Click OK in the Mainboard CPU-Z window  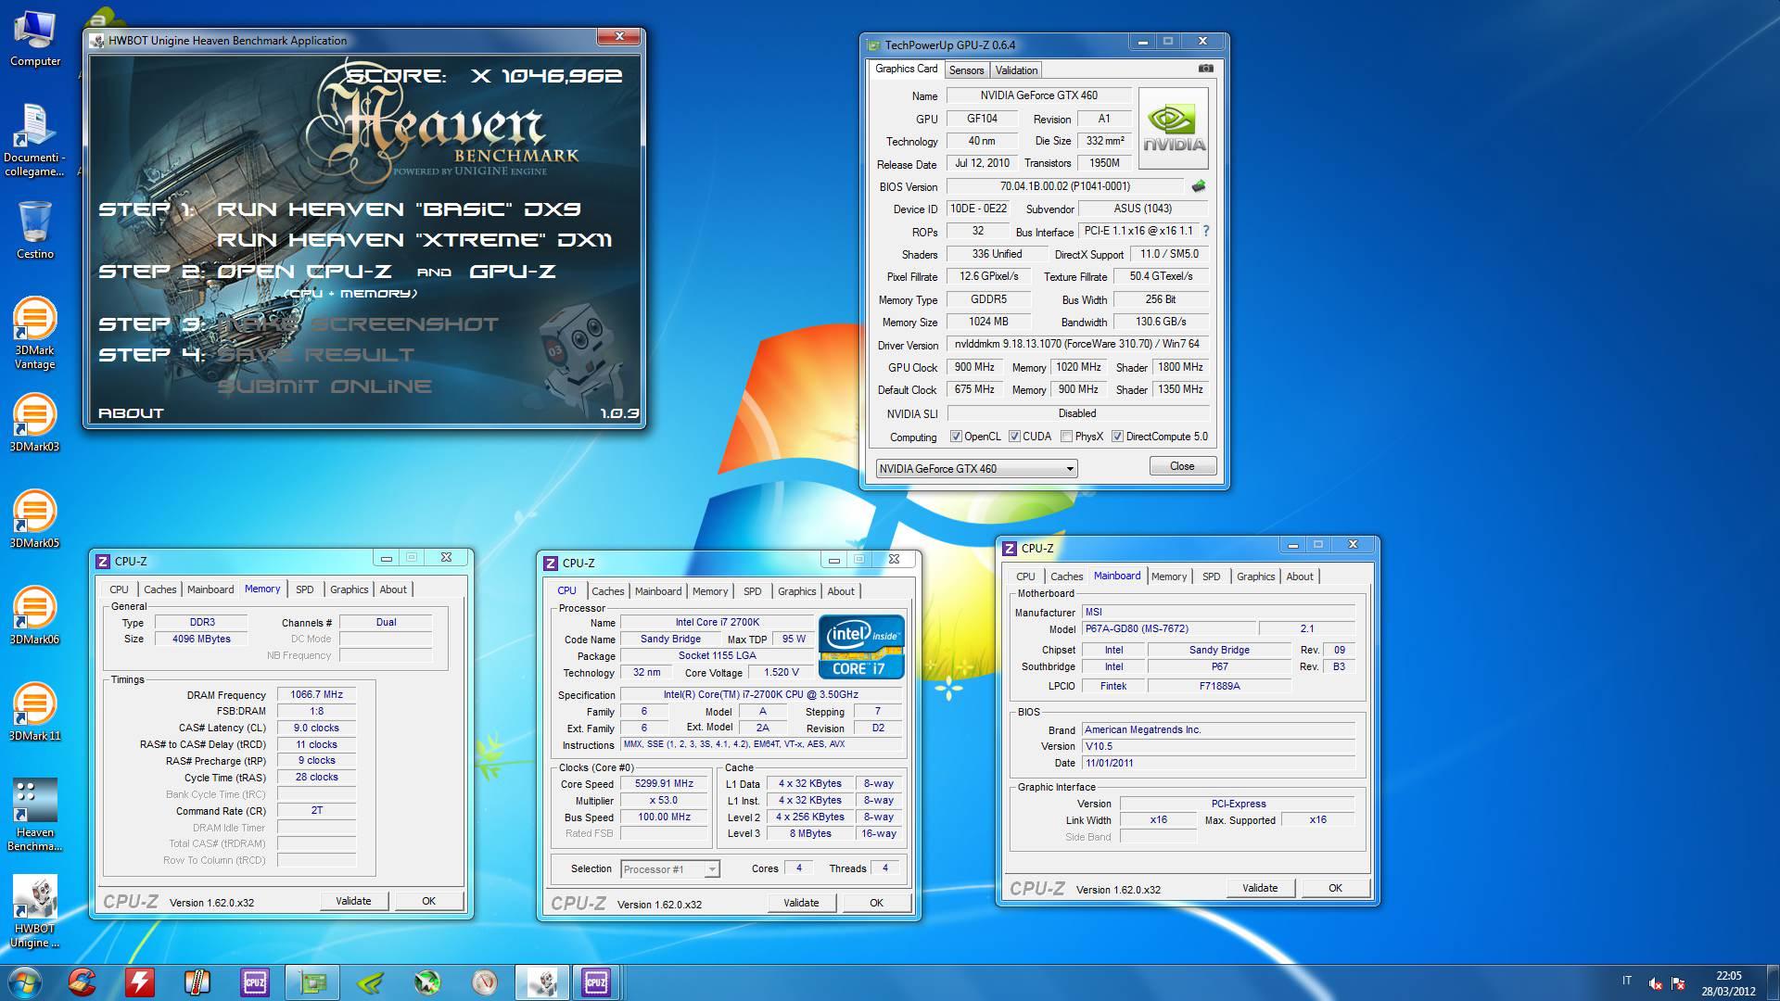coord(1335,888)
